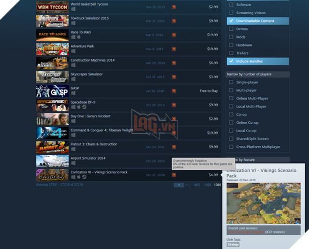This screenshot has height=249, width=309.
Task: Tick the Demos checkbox
Action: coord(231,29)
